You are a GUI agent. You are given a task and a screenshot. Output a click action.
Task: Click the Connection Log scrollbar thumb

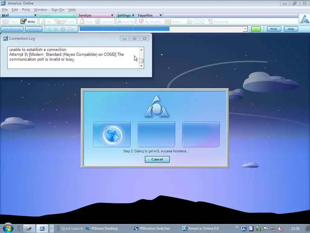point(141,61)
